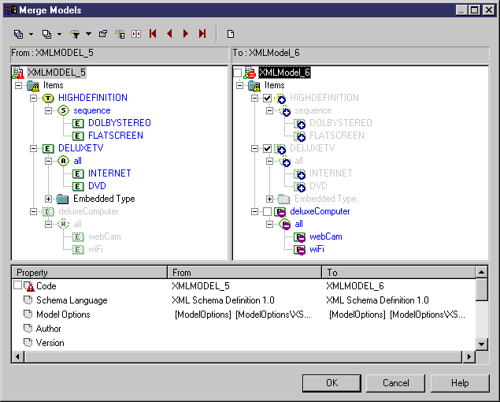Collapse Items node in To pane
This screenshot has height=402, width=500.
[240, 86]
